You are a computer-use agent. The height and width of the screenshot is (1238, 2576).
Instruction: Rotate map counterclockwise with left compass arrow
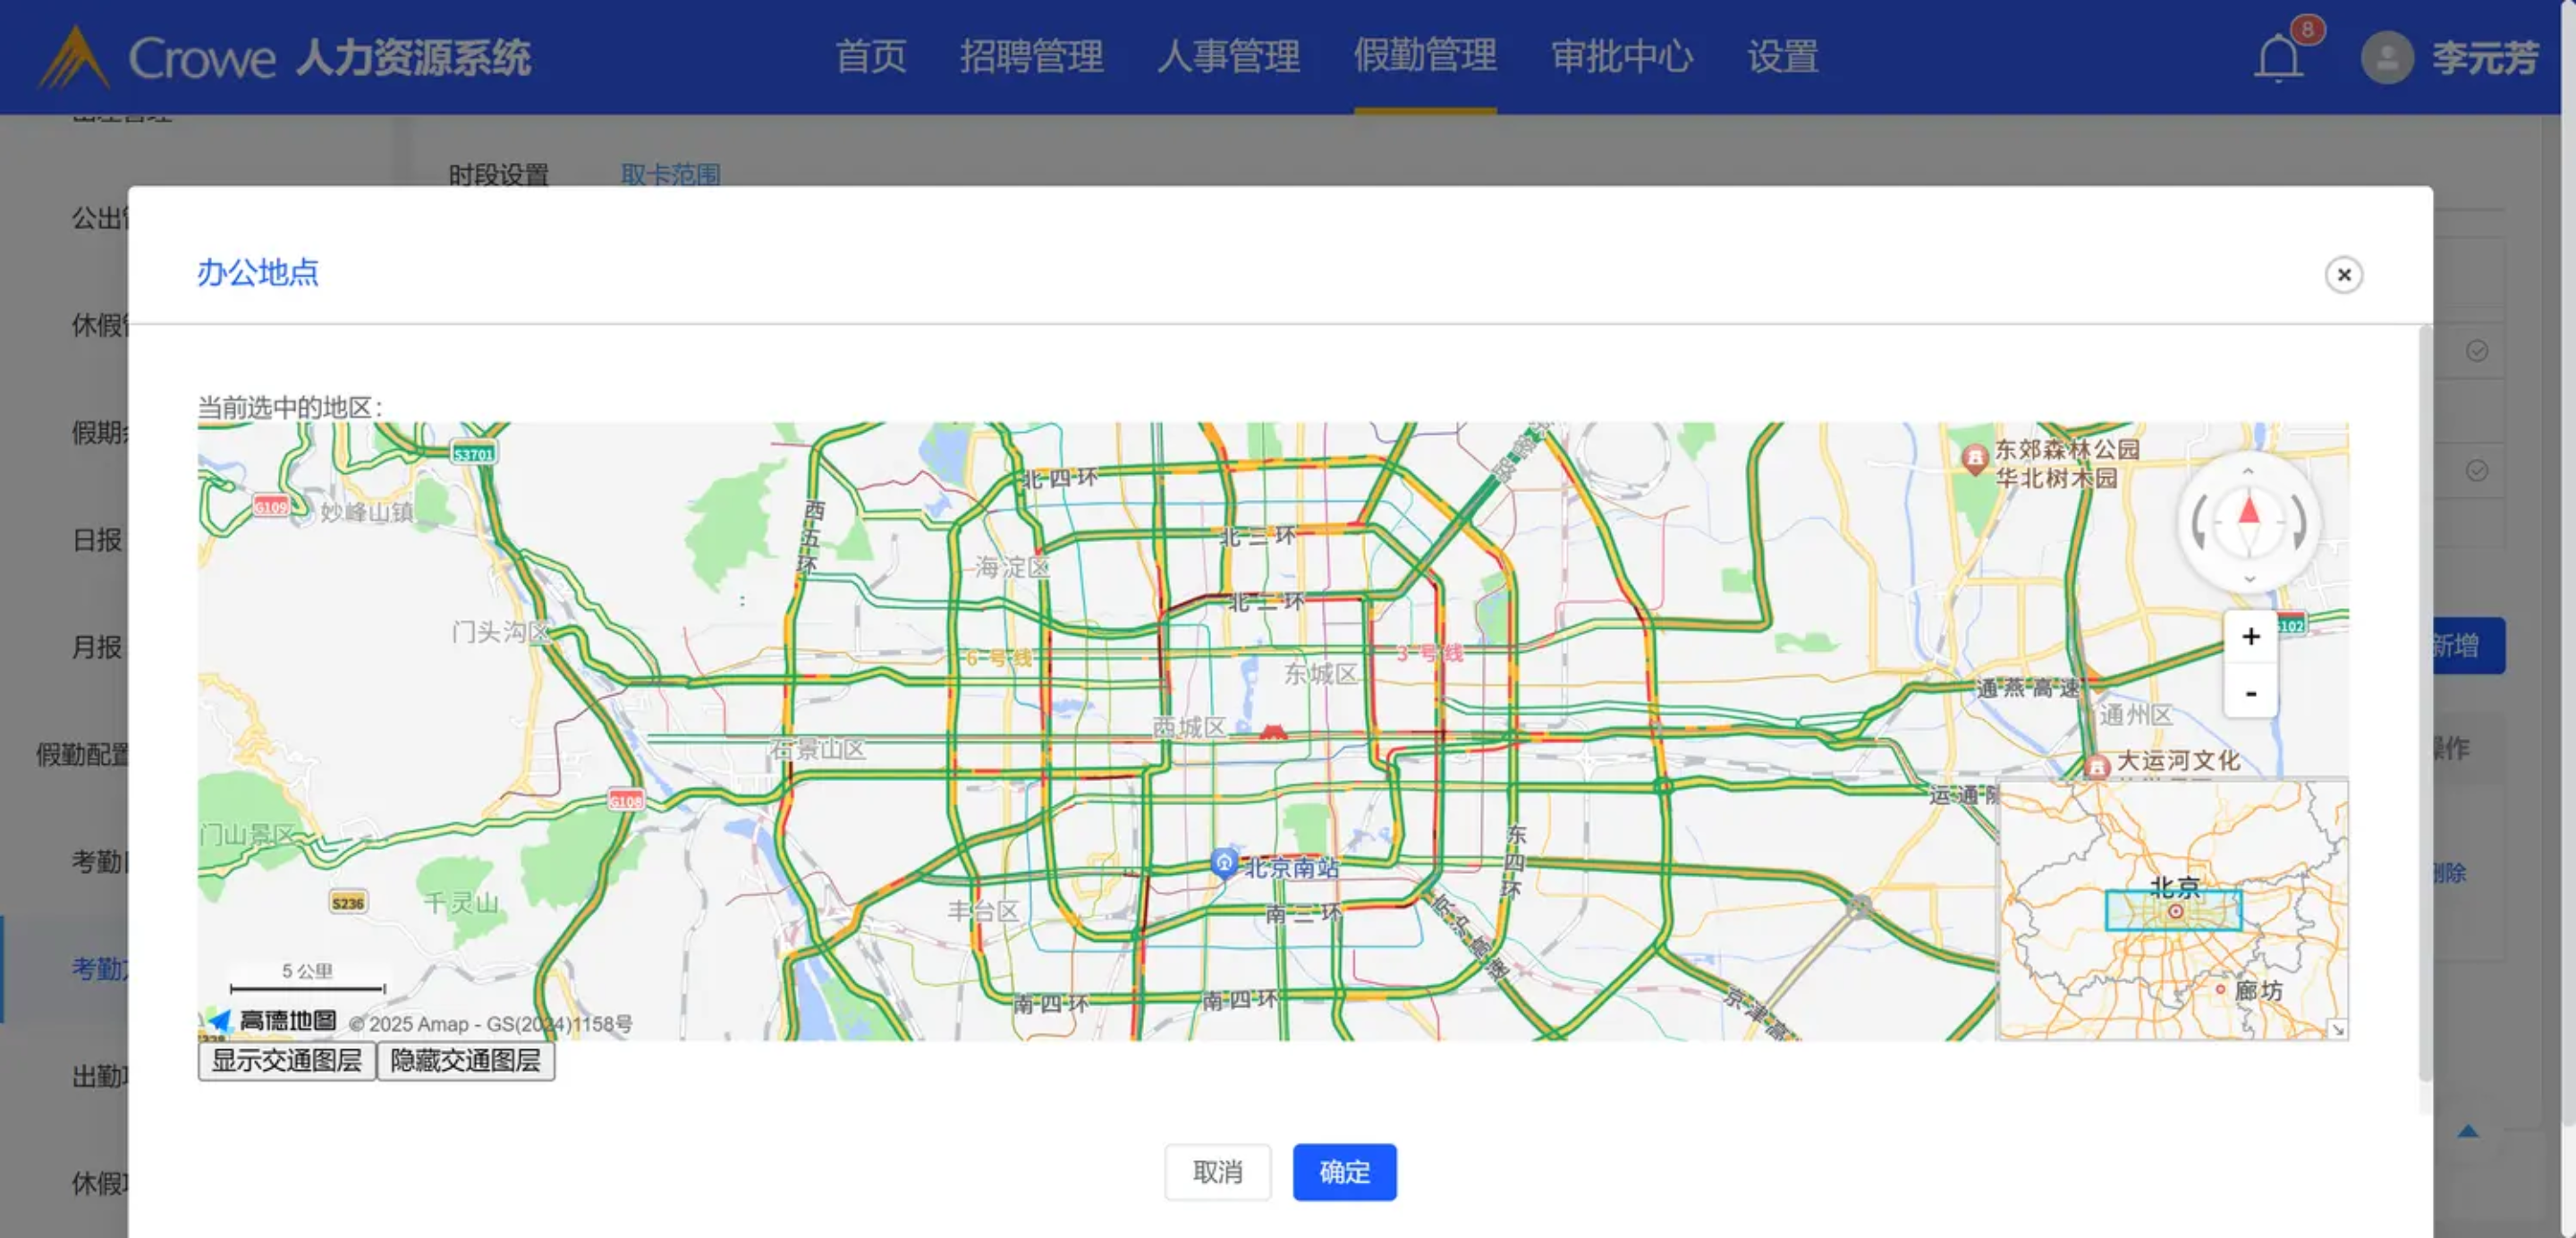(x=2199, y=524)
